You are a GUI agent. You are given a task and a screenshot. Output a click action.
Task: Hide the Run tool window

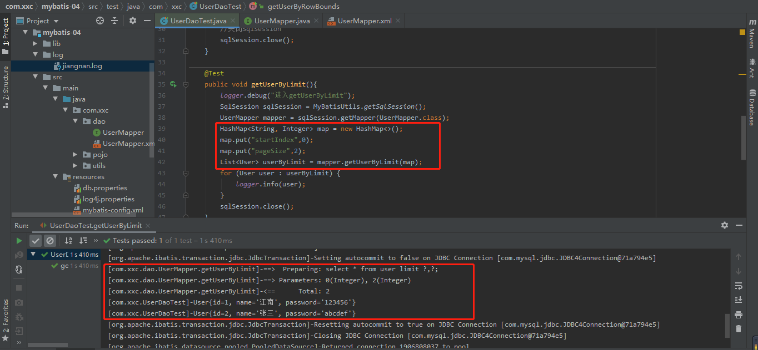[739, 225]
